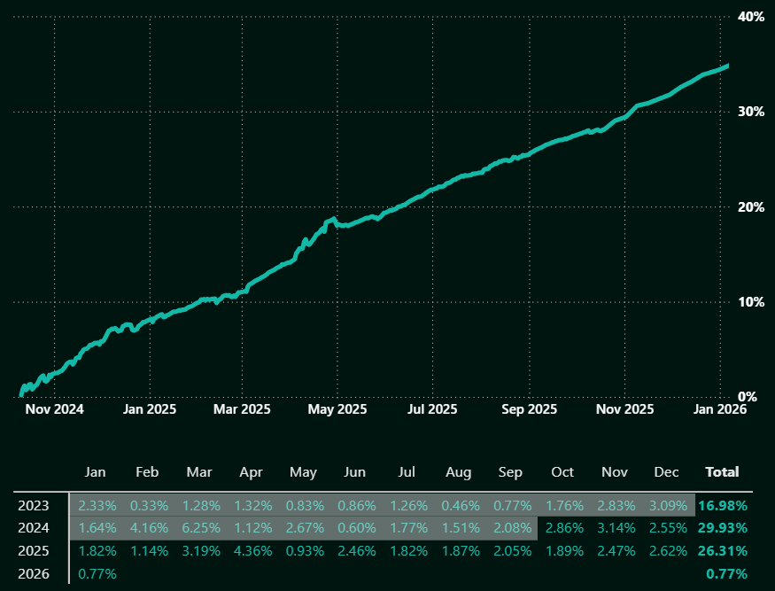Viewport: 775px width, 591px height.
Task: Click the 3.14% November 2024 cell
Action: click(x=614, y=528)
